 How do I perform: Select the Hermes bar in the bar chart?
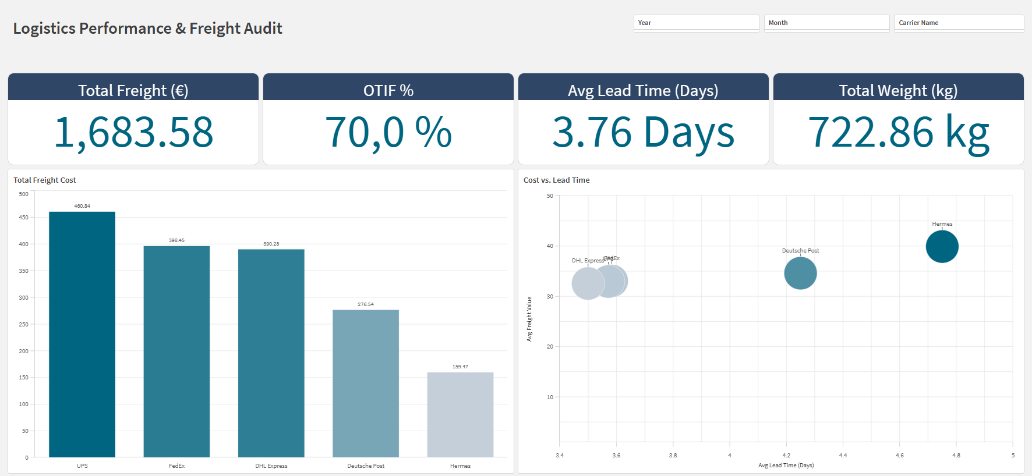click(x=460, y=415)
